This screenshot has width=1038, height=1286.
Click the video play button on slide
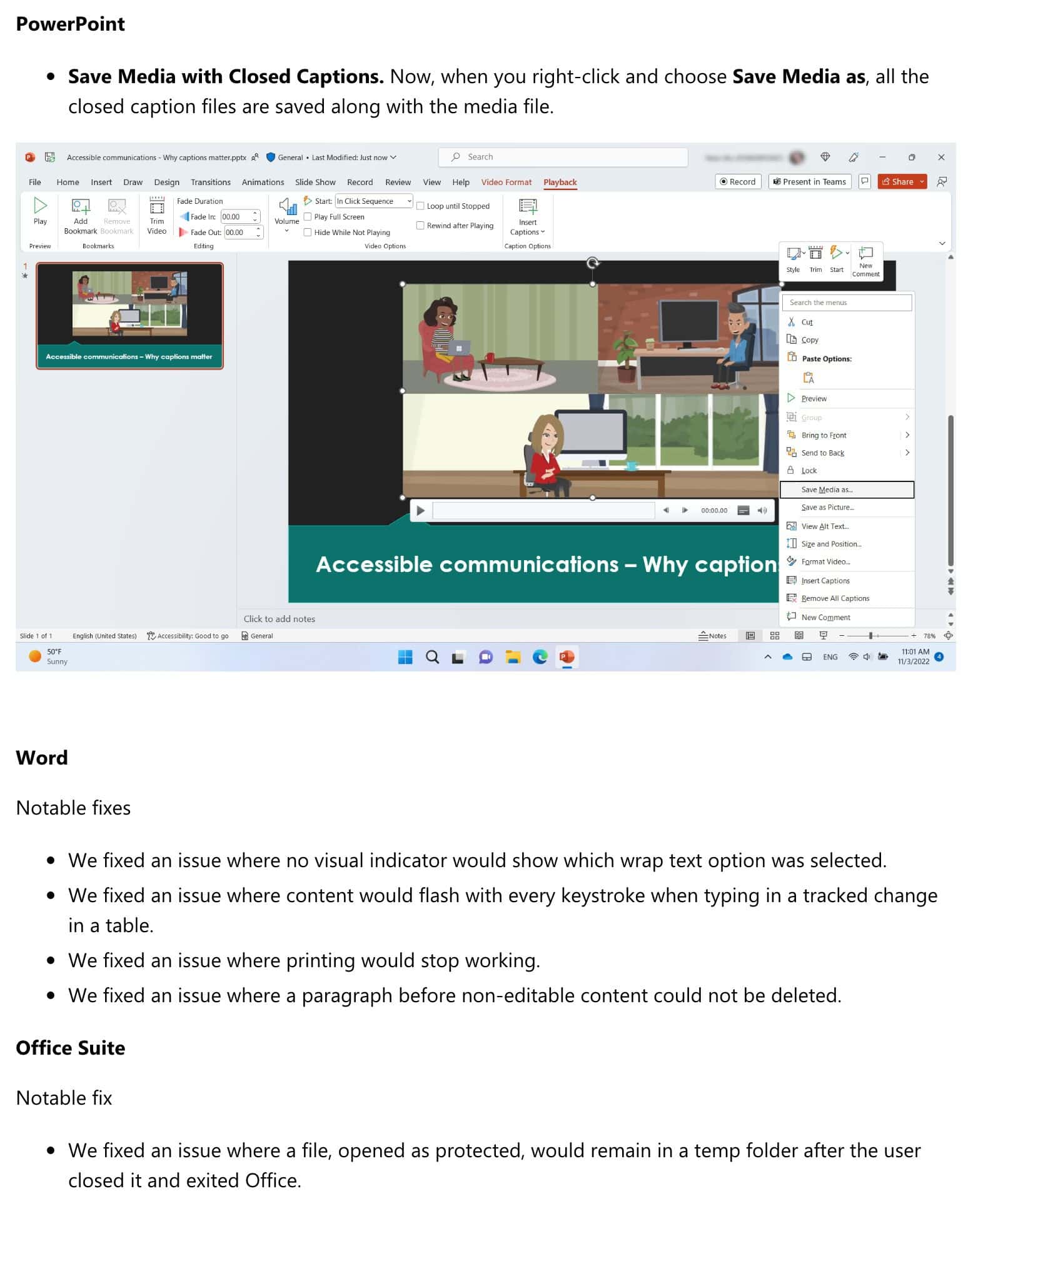click(421, 511)
